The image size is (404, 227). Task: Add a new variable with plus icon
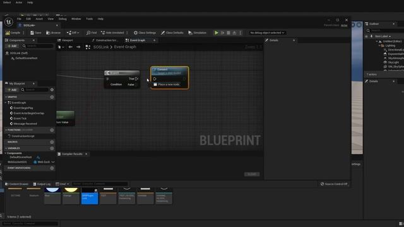click(x=52, y=148)
